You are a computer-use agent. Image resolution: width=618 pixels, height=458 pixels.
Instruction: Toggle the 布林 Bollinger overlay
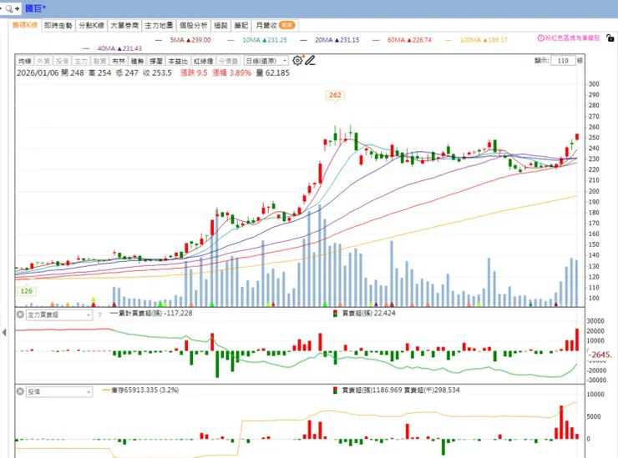click(119, 61)
